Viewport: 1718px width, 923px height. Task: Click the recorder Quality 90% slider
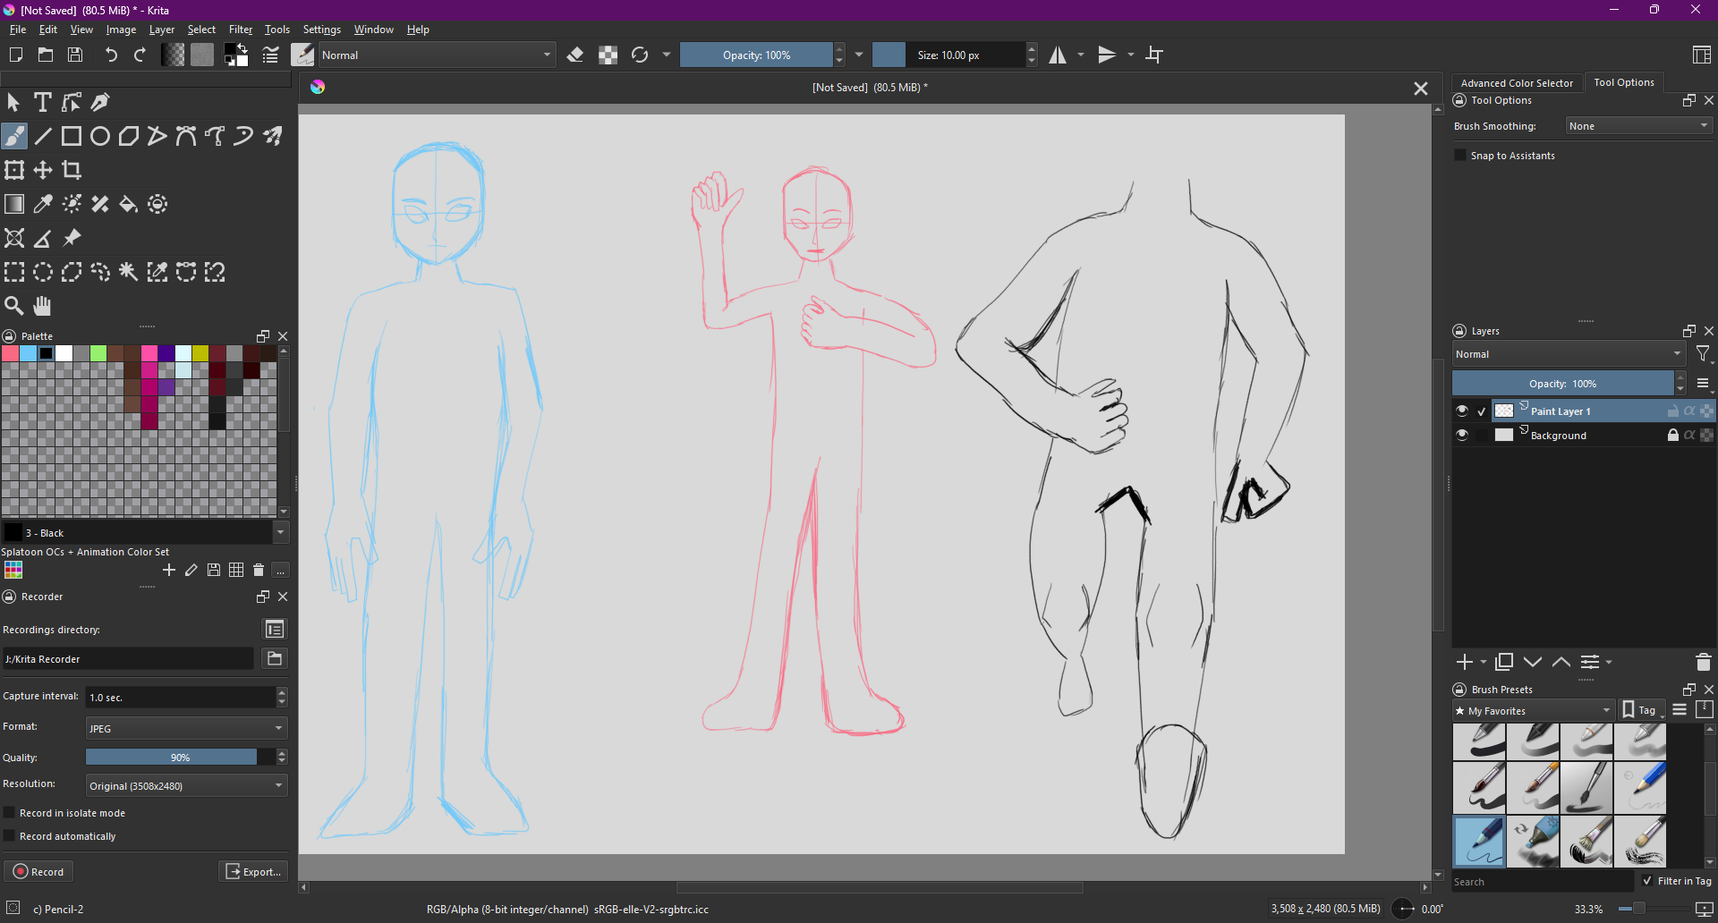tap(180, 757)
